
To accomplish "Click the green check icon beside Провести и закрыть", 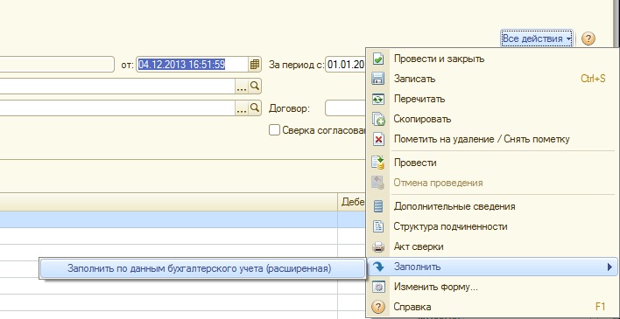I will pos(378,59).
